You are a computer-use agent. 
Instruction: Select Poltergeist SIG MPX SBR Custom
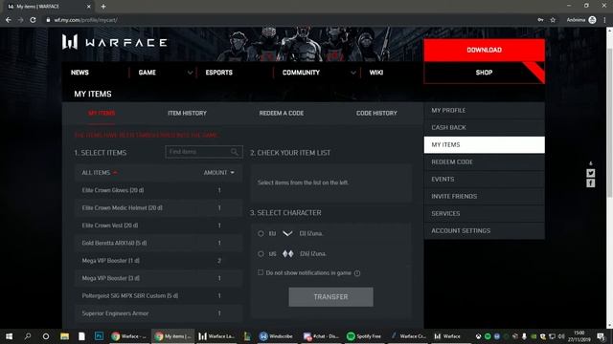pos(158,295)
